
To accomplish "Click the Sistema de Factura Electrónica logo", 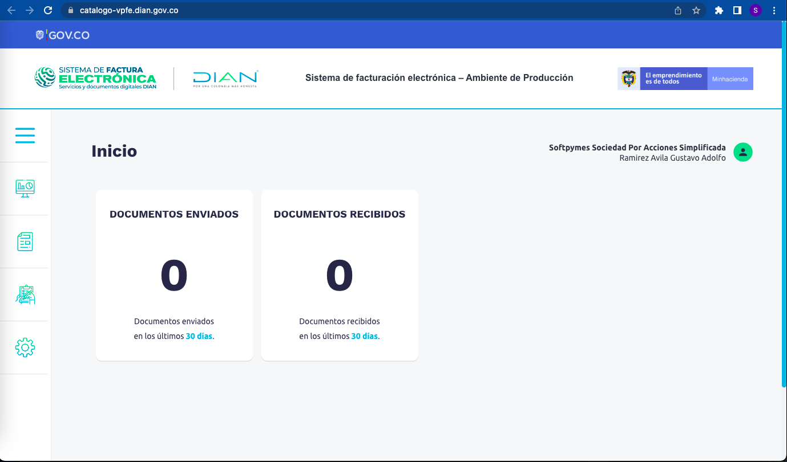I will 95,78.
